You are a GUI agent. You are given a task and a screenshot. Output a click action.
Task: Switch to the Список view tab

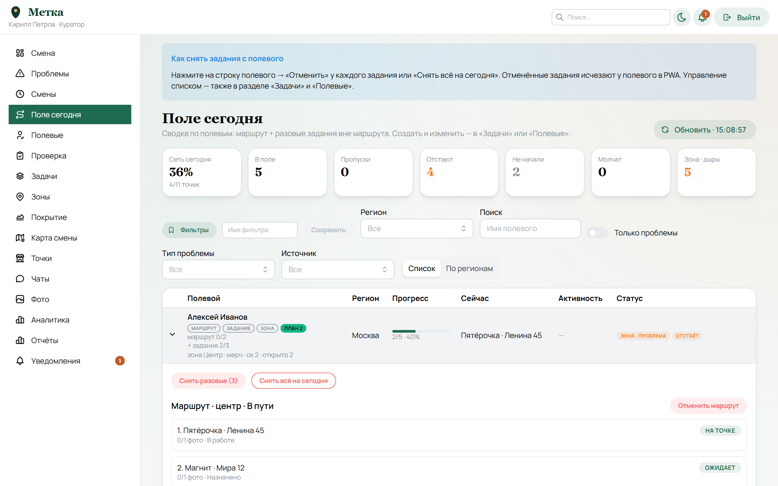[x=421, y=269]
